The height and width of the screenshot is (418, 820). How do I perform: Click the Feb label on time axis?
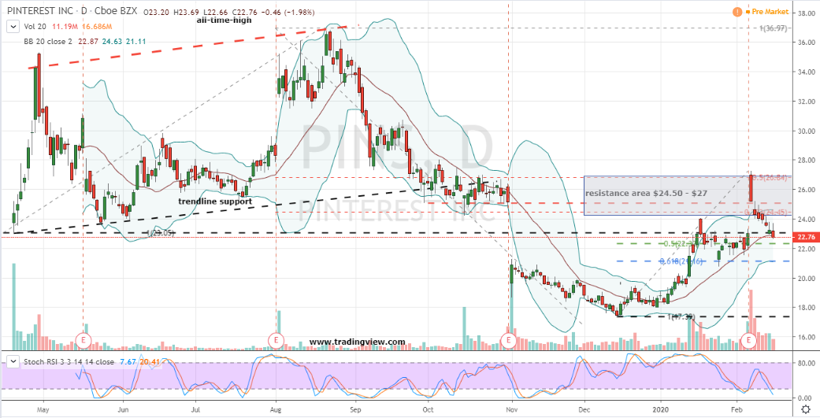tap(737, 411)
